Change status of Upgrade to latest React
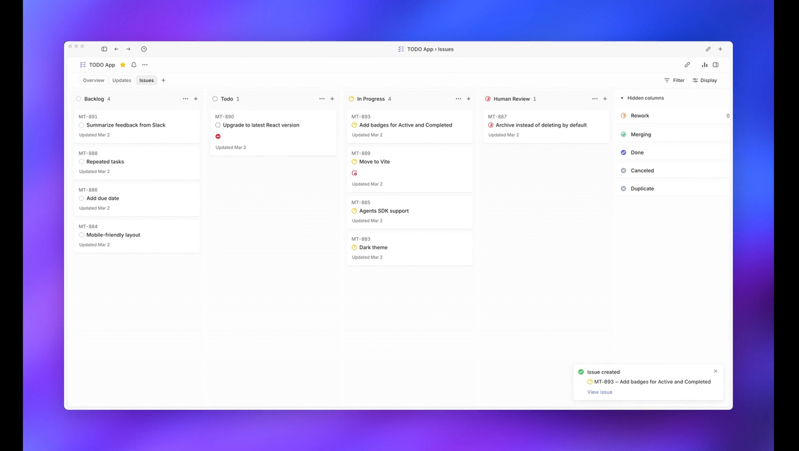This screenshot has width=799, height=451. click(x=218, y=125)
